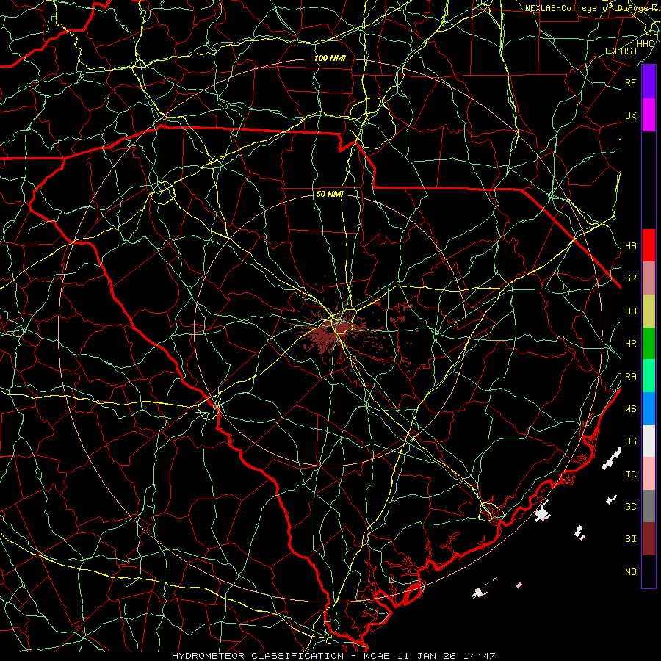Click the "KCAE" radar site identifier

click(x=376, y=656)
